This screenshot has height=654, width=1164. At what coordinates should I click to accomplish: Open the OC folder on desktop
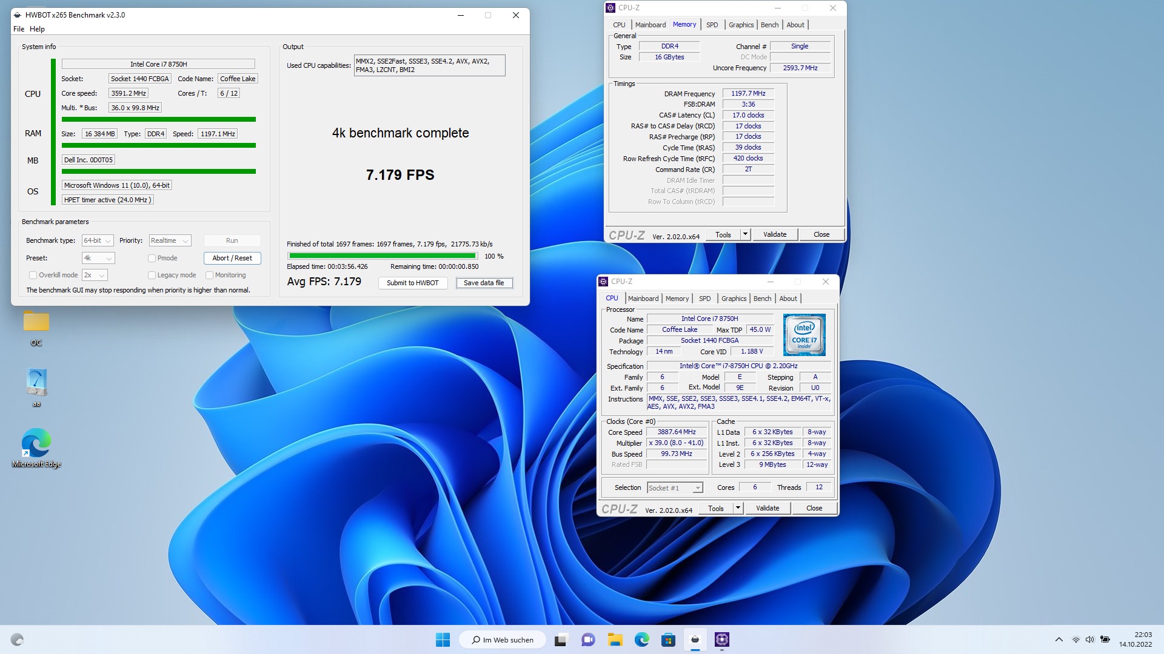pos(36,327)
